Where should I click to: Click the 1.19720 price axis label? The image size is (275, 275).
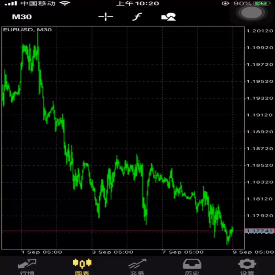click(260, 65)
